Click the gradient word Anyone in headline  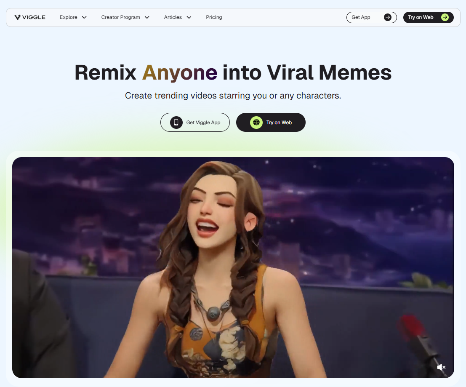click(x=180, y=72)
